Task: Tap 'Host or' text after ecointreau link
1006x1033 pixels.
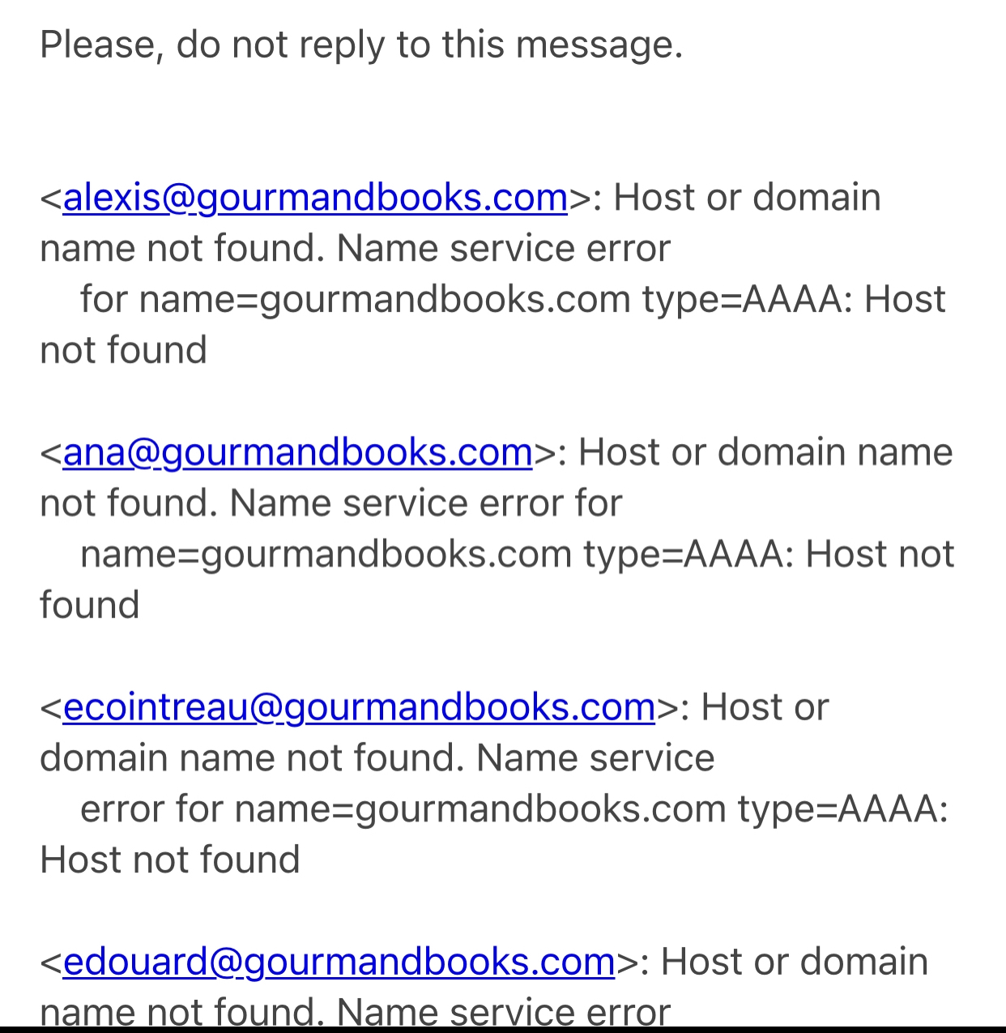Action: click(765, 707)
